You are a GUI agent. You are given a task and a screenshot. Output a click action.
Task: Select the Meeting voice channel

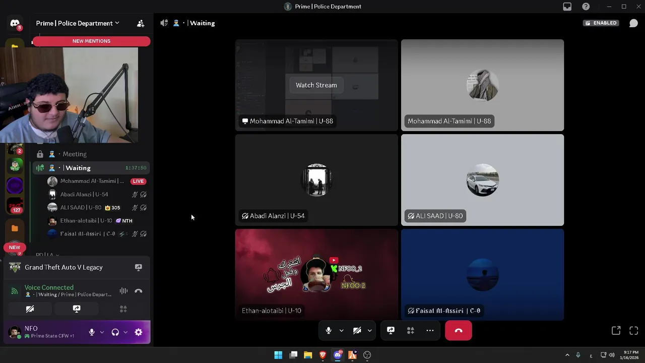91,154
